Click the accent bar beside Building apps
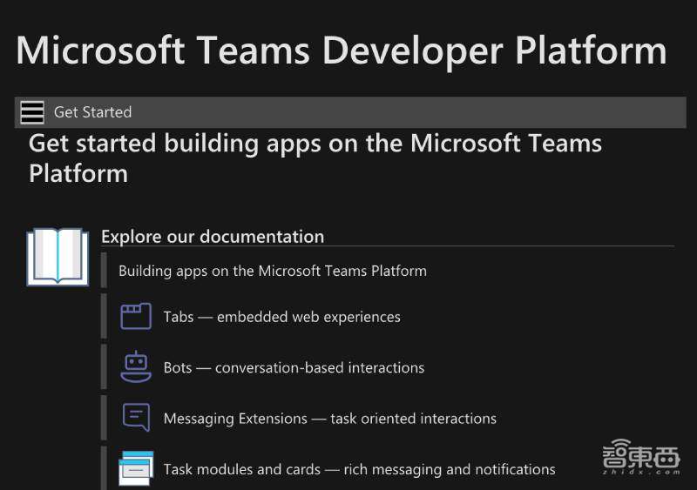Screen dimensions: 697x490 (104, 271)
